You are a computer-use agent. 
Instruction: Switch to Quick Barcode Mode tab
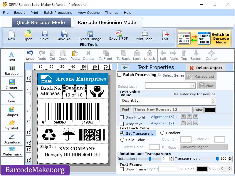(x=41, y=22)
